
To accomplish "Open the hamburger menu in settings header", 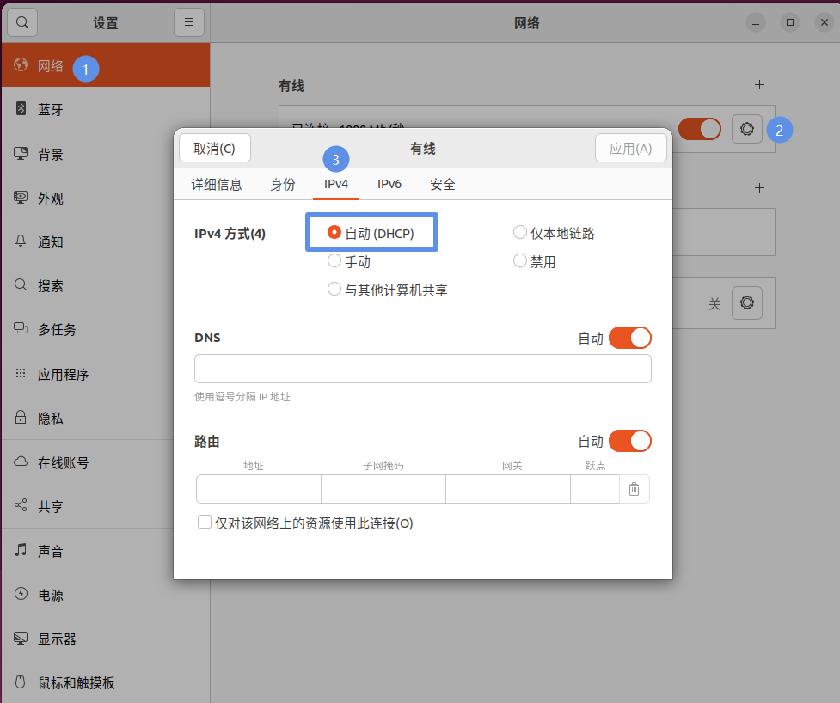I will click(189, 22).
